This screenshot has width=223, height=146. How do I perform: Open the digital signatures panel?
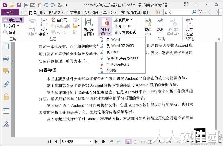(6, 124)
